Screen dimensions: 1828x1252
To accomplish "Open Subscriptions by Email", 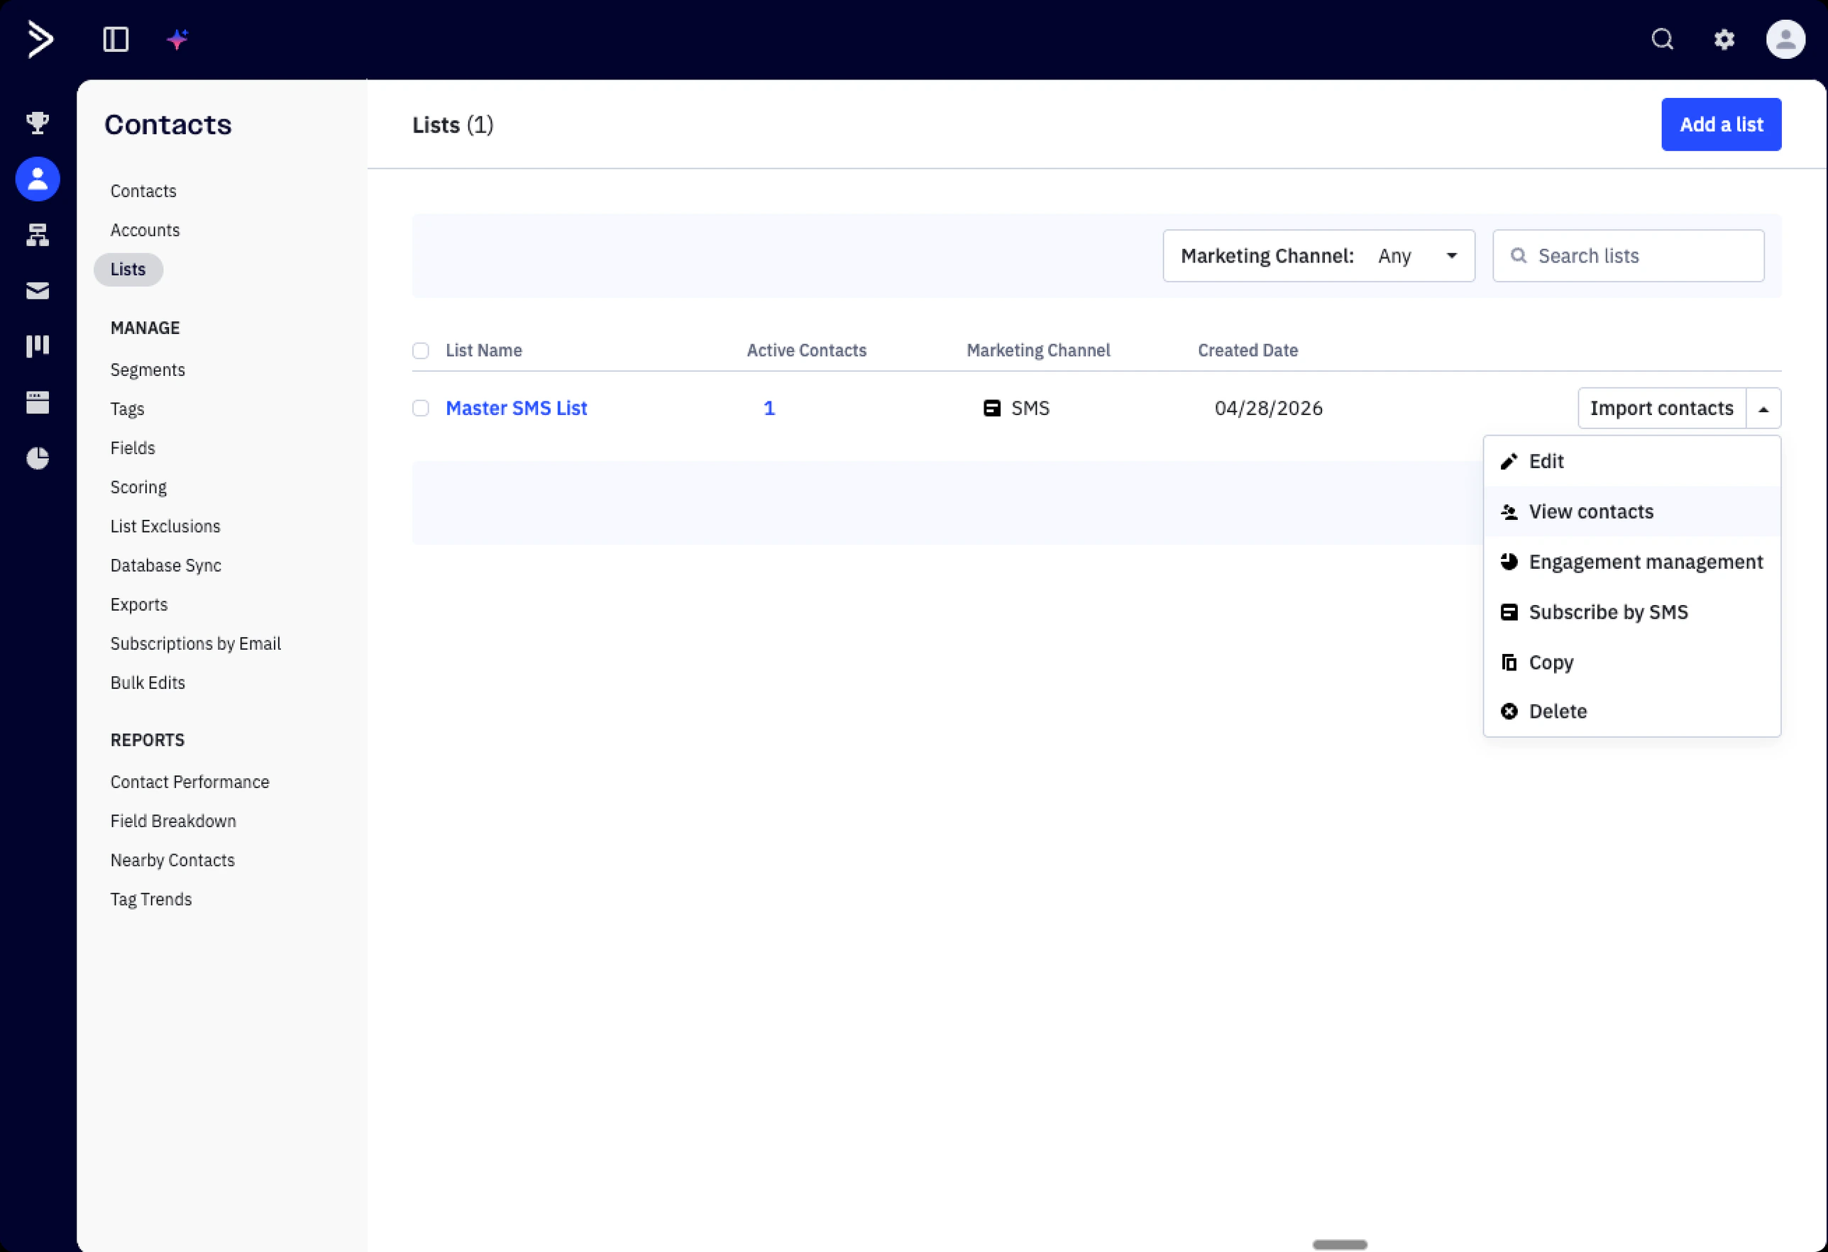I will pyautogui.click(x=195, y=644).
